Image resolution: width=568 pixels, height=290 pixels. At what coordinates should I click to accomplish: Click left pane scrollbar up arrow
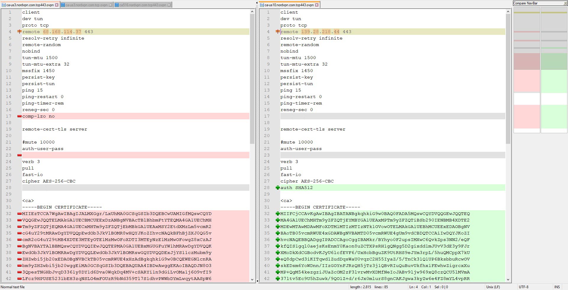(252, 12)
